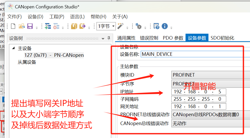Image resolution: width=250 pixels, height=138 pixels.
Task: Collapse the 主设备 tree node triangle
Action: tap(14, 48)
